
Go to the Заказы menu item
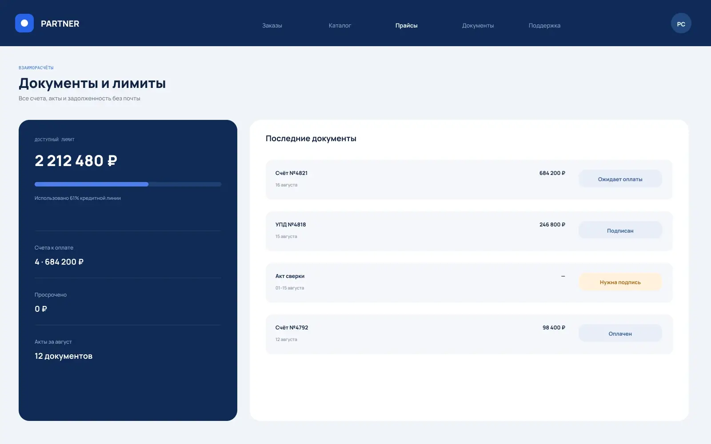tap(272, 26)
